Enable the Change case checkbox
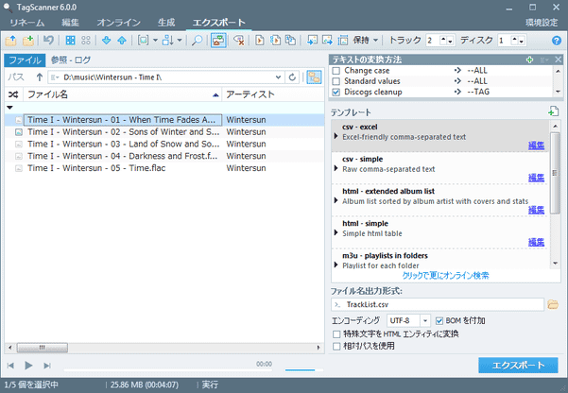Image resolution: width=568 pixels, height=393 pixels. click(336, 71)
